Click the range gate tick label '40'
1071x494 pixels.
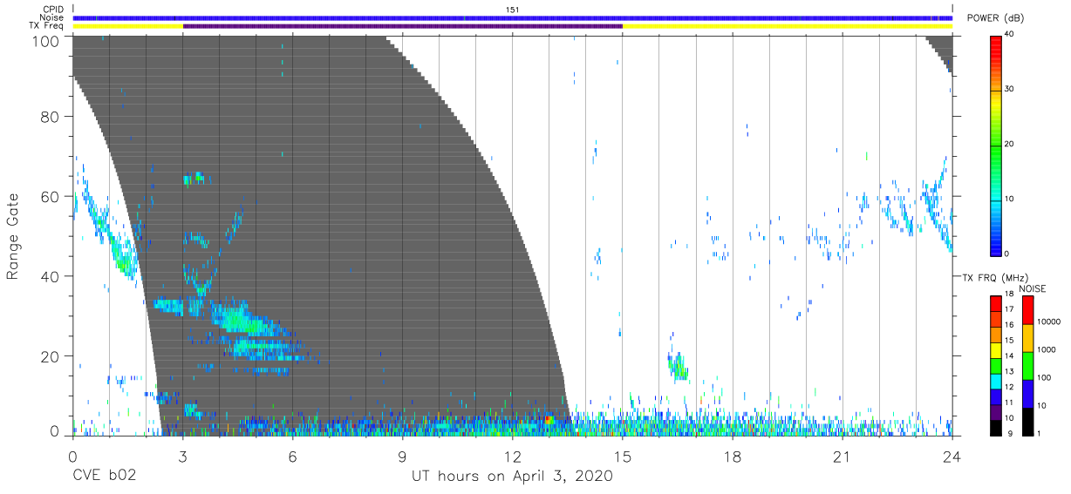click(50, 277)
